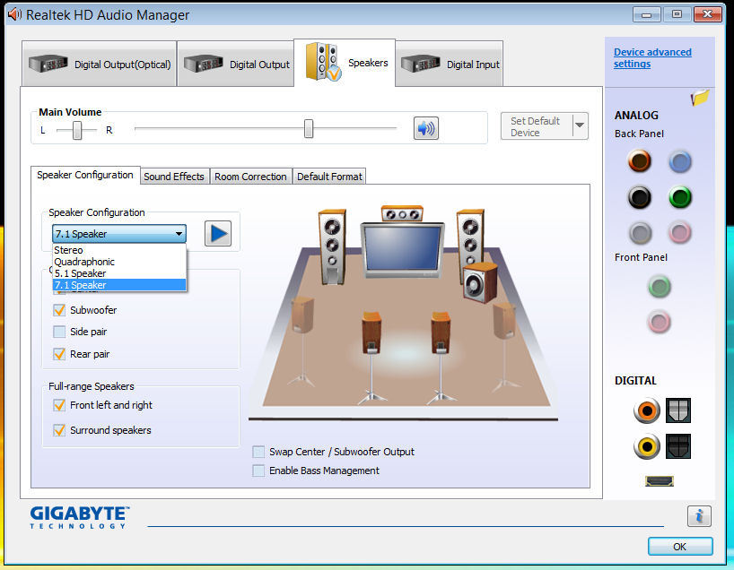The image size is (734, 570).
Task: Switch to the Digital Output tab
Action: [236, 64]
